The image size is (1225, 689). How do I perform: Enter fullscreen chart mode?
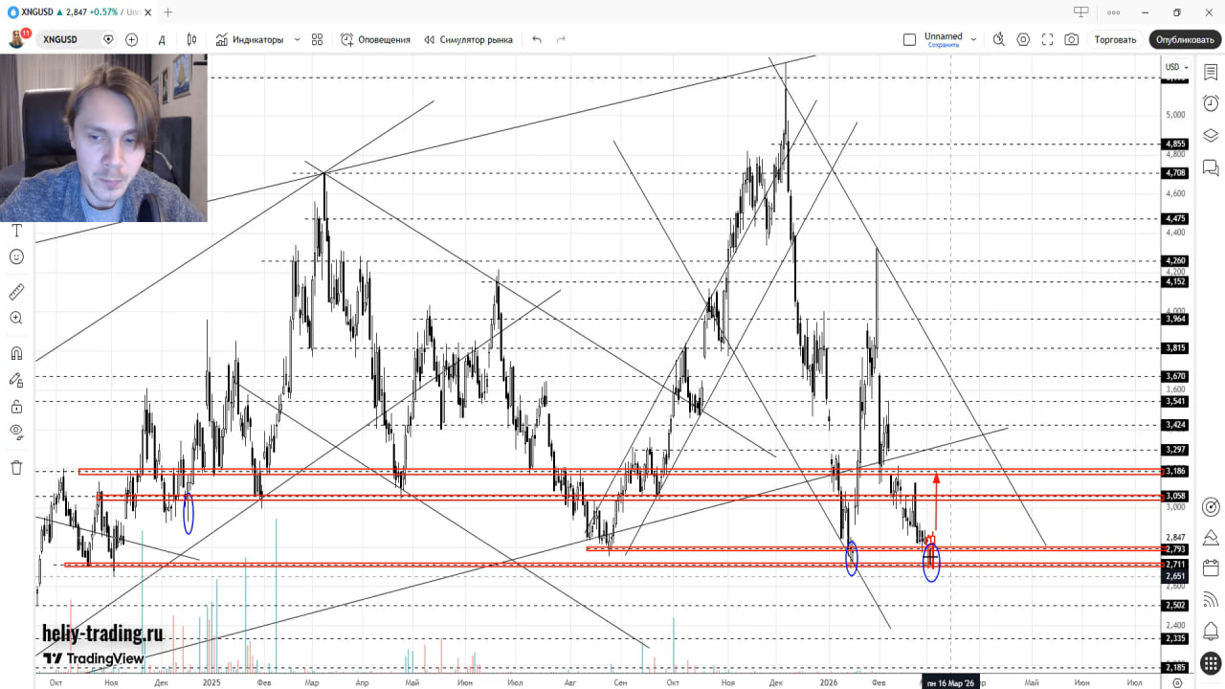coord(1047,39)
